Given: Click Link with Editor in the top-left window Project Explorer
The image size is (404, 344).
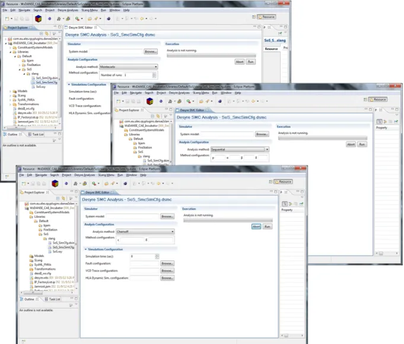Looking at the screenshot, I should click(47, 33).
